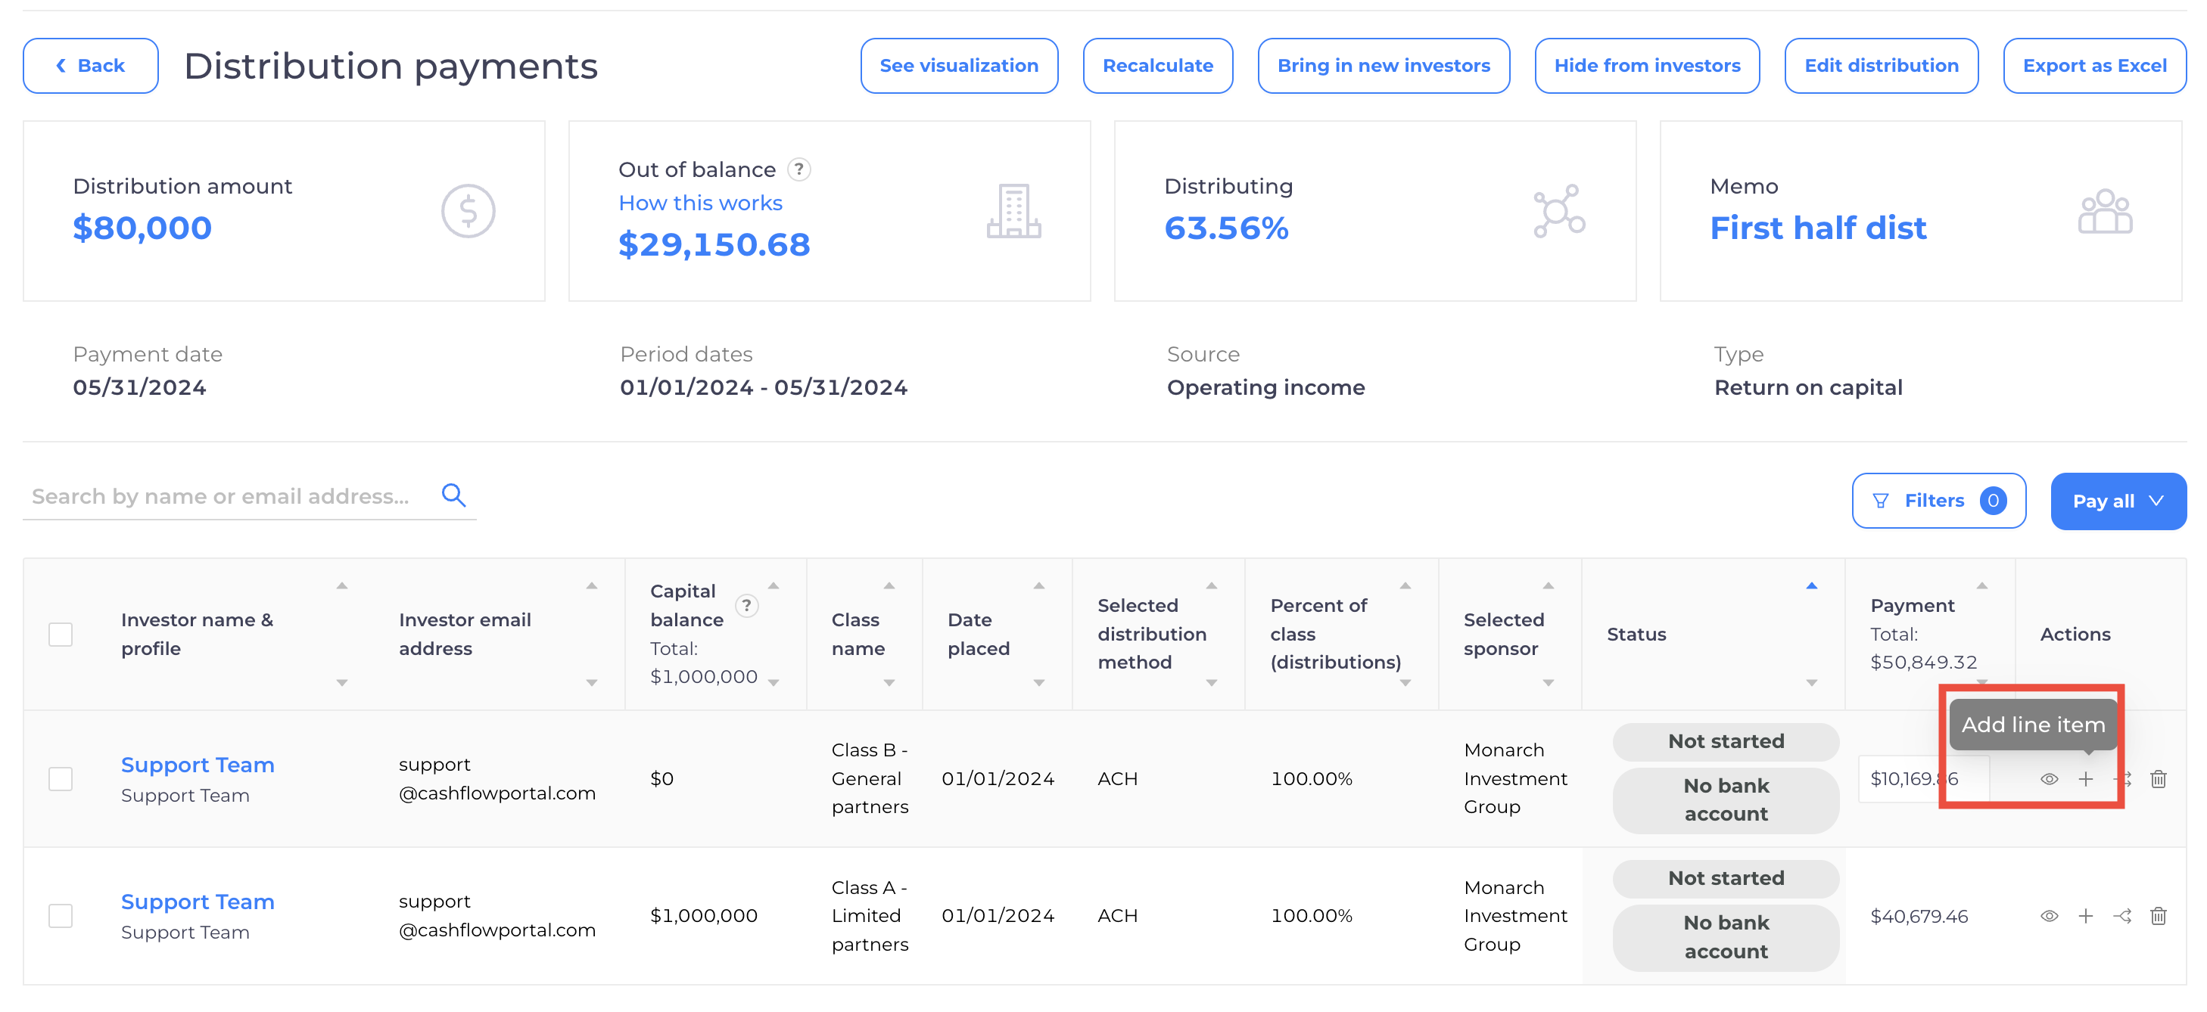This screenshot has width=2207, height=1012.
Task: Check the checkbox for the Class A row
Action: click(60, 915)
